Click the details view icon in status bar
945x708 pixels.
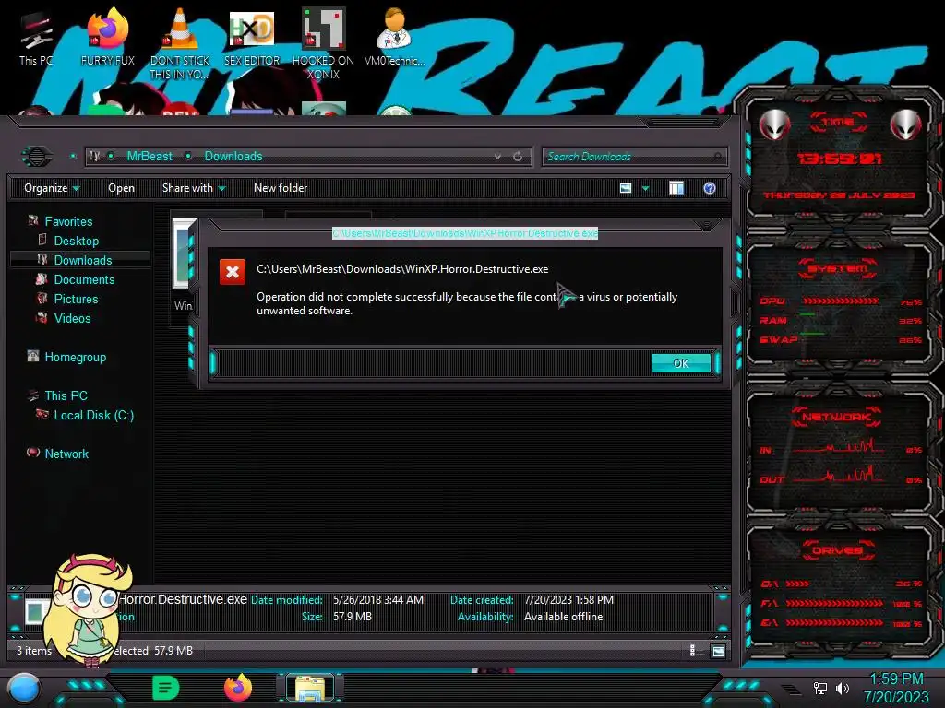click(692, 651)
